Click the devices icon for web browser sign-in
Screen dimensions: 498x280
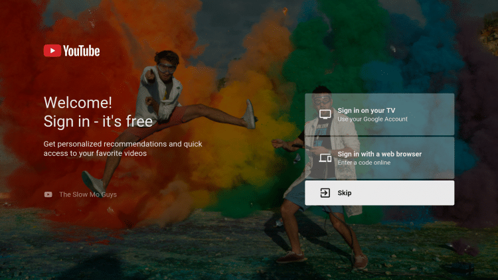325,158
